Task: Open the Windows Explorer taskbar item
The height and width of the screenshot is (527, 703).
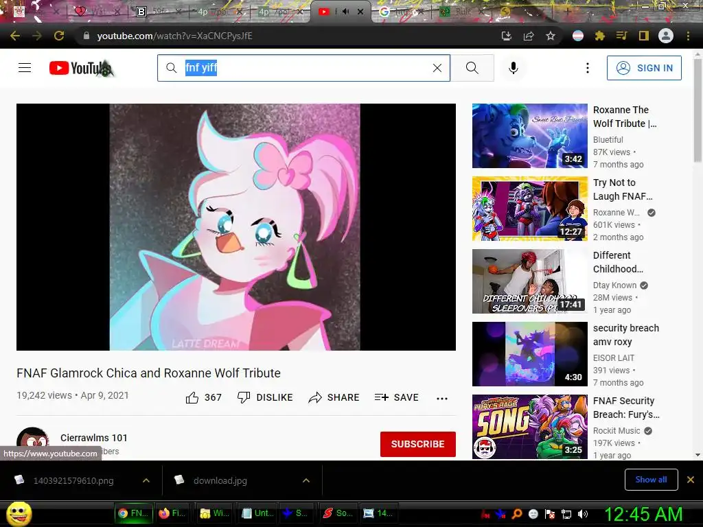Action: tap(215, 513)
